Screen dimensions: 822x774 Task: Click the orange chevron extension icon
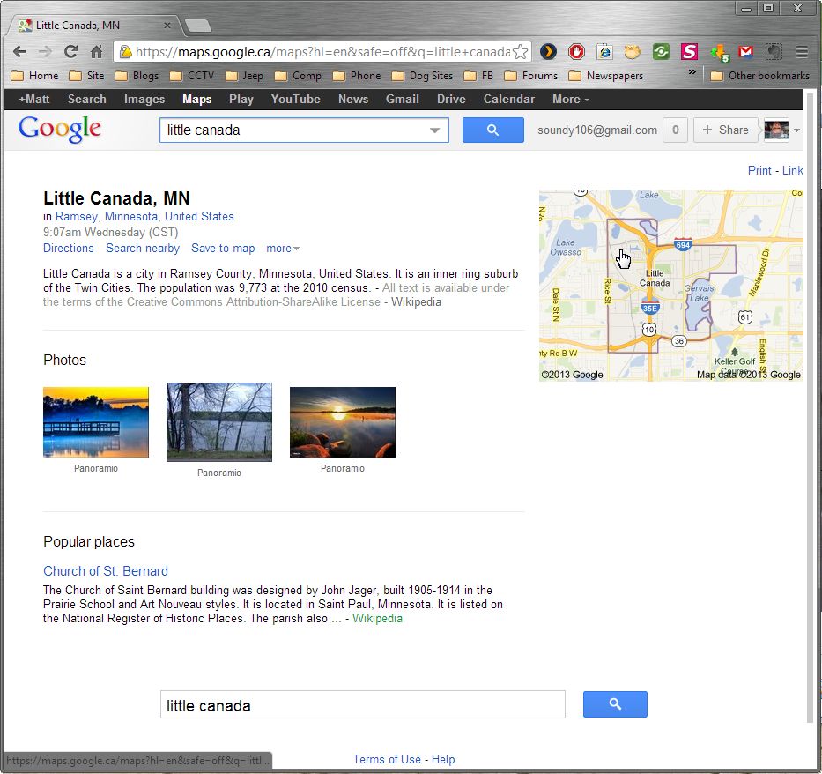548,51
